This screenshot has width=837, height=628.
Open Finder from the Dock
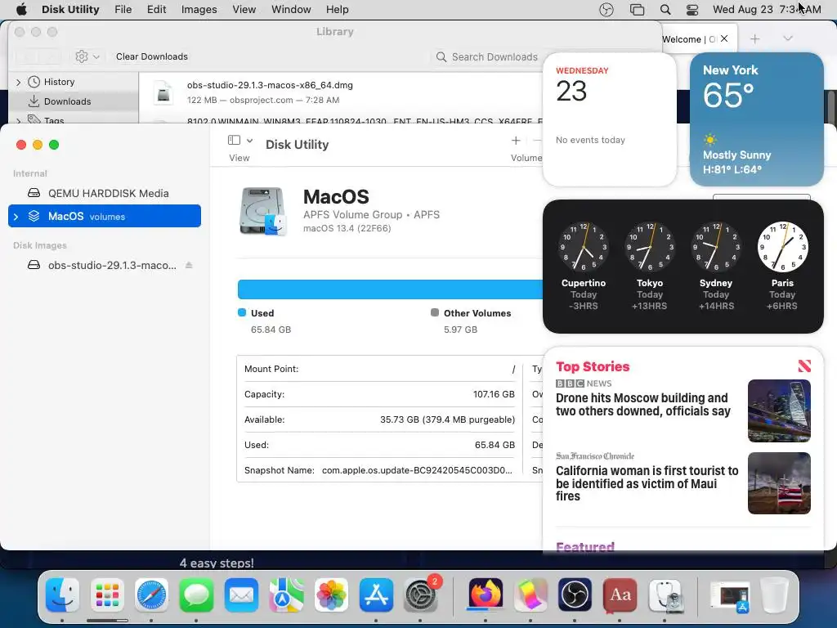tap(62, 595)
